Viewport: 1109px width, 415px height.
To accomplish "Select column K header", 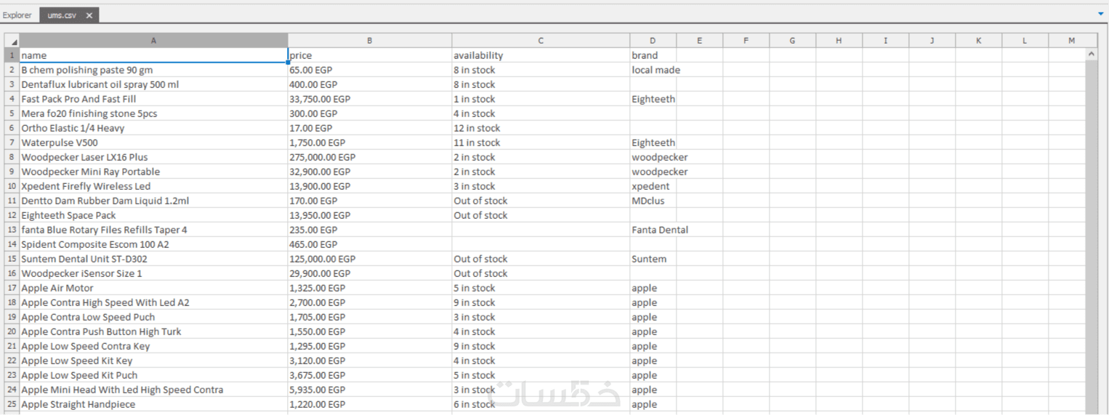I will tap(978, 41).
